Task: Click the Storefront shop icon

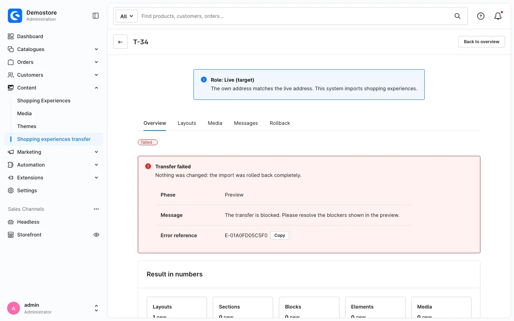Action: 11,235
